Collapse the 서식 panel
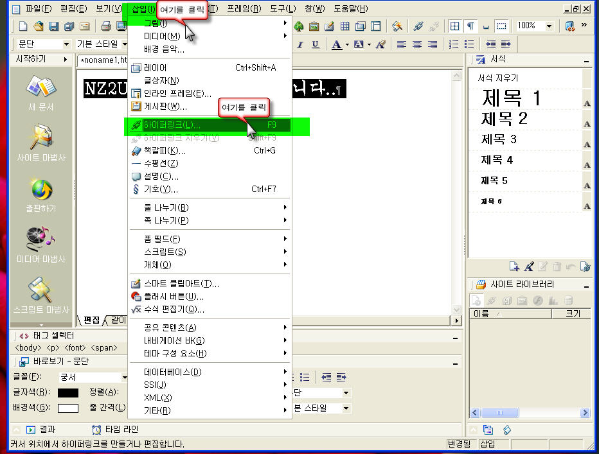The image size is (599, 454). (x=586, y=61)
